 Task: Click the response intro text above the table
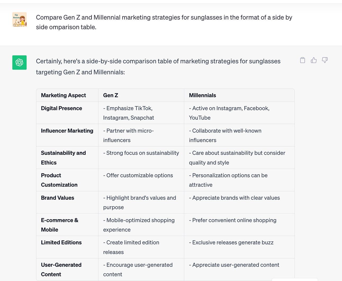[158, 67]
